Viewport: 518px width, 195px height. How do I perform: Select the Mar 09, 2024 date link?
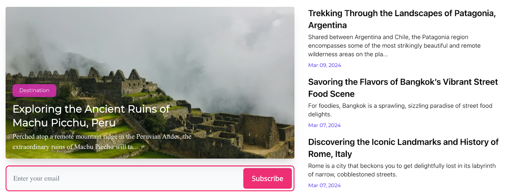click(x=324, y=65)
